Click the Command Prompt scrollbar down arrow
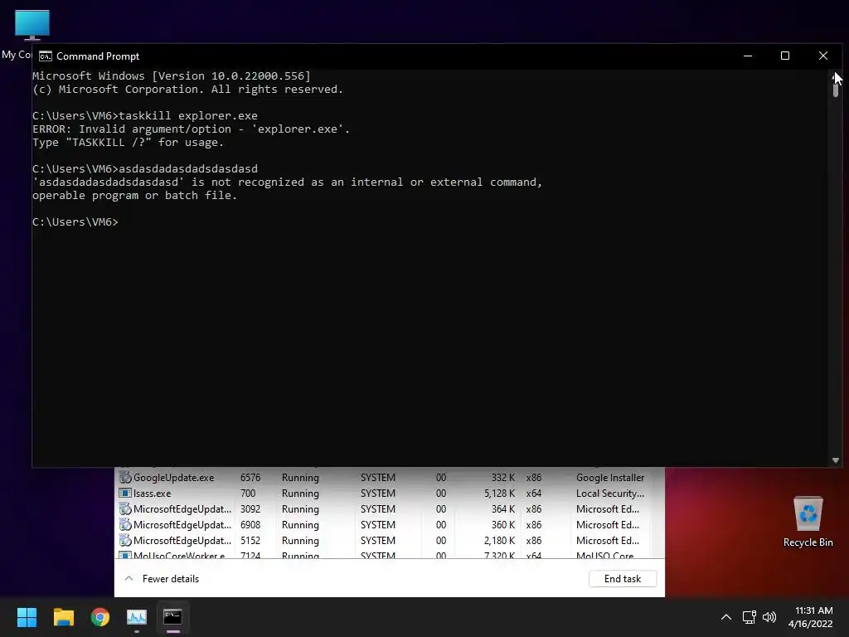849x637 pixels. (836, 460)
